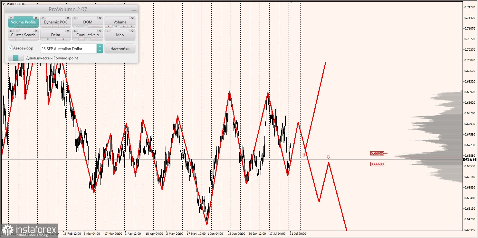This screenshot has width=478, height=238.
Task: Toggle the Volume Profile indicator
Action: coord(23,22)
